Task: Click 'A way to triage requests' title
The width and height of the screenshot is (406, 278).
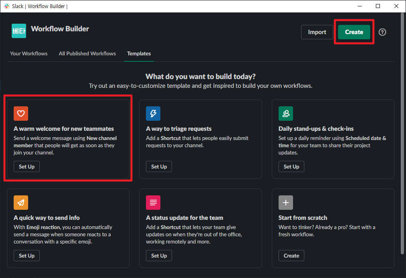Action: (x=178, y=129)
